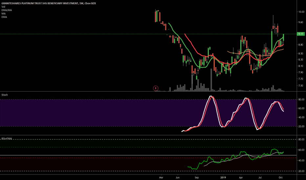Screen dimensions: 306x180
Task: Click the Oct date label on time axis
Action: coord(281,177)
